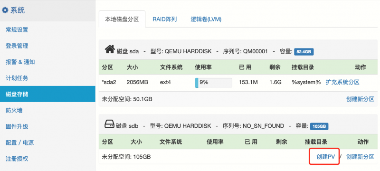Go to 计划任务 settings
Screen dimensions: 380x171
click(17, 78)
